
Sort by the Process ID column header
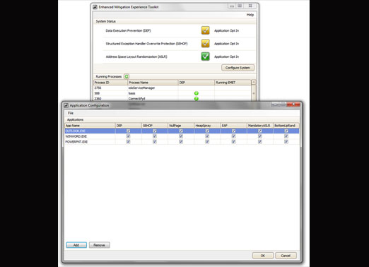[x=110, y=83]
